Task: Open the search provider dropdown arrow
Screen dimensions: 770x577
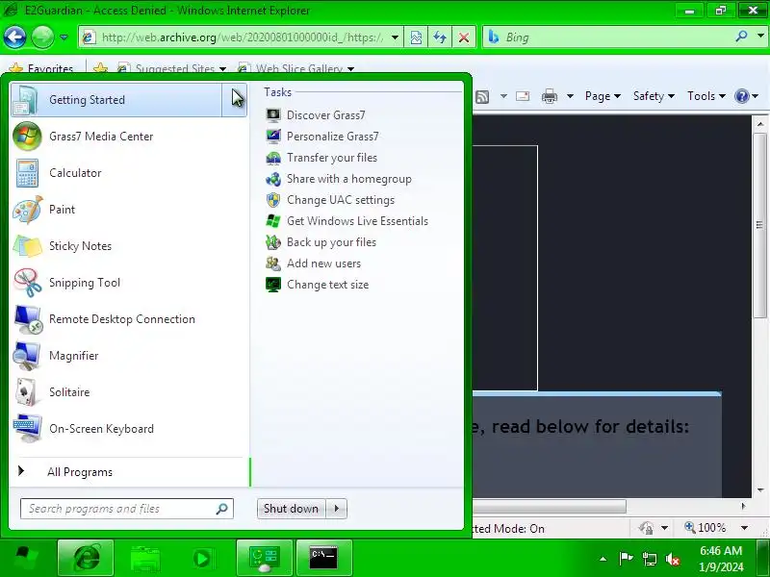Action: 760,37
